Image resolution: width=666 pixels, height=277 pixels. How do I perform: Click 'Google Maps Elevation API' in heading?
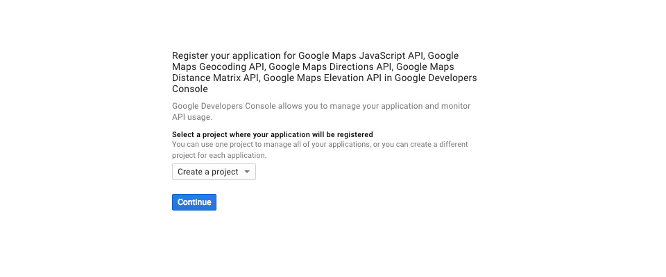[323, 78]
